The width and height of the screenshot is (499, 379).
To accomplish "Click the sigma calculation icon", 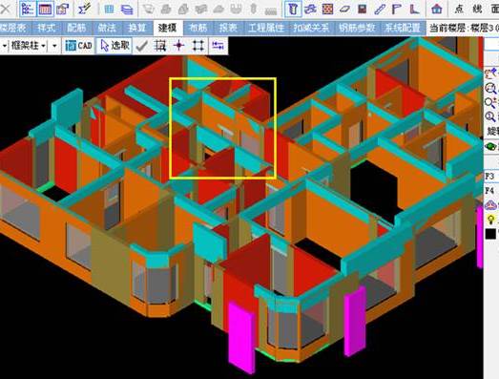I will (84, 10).
